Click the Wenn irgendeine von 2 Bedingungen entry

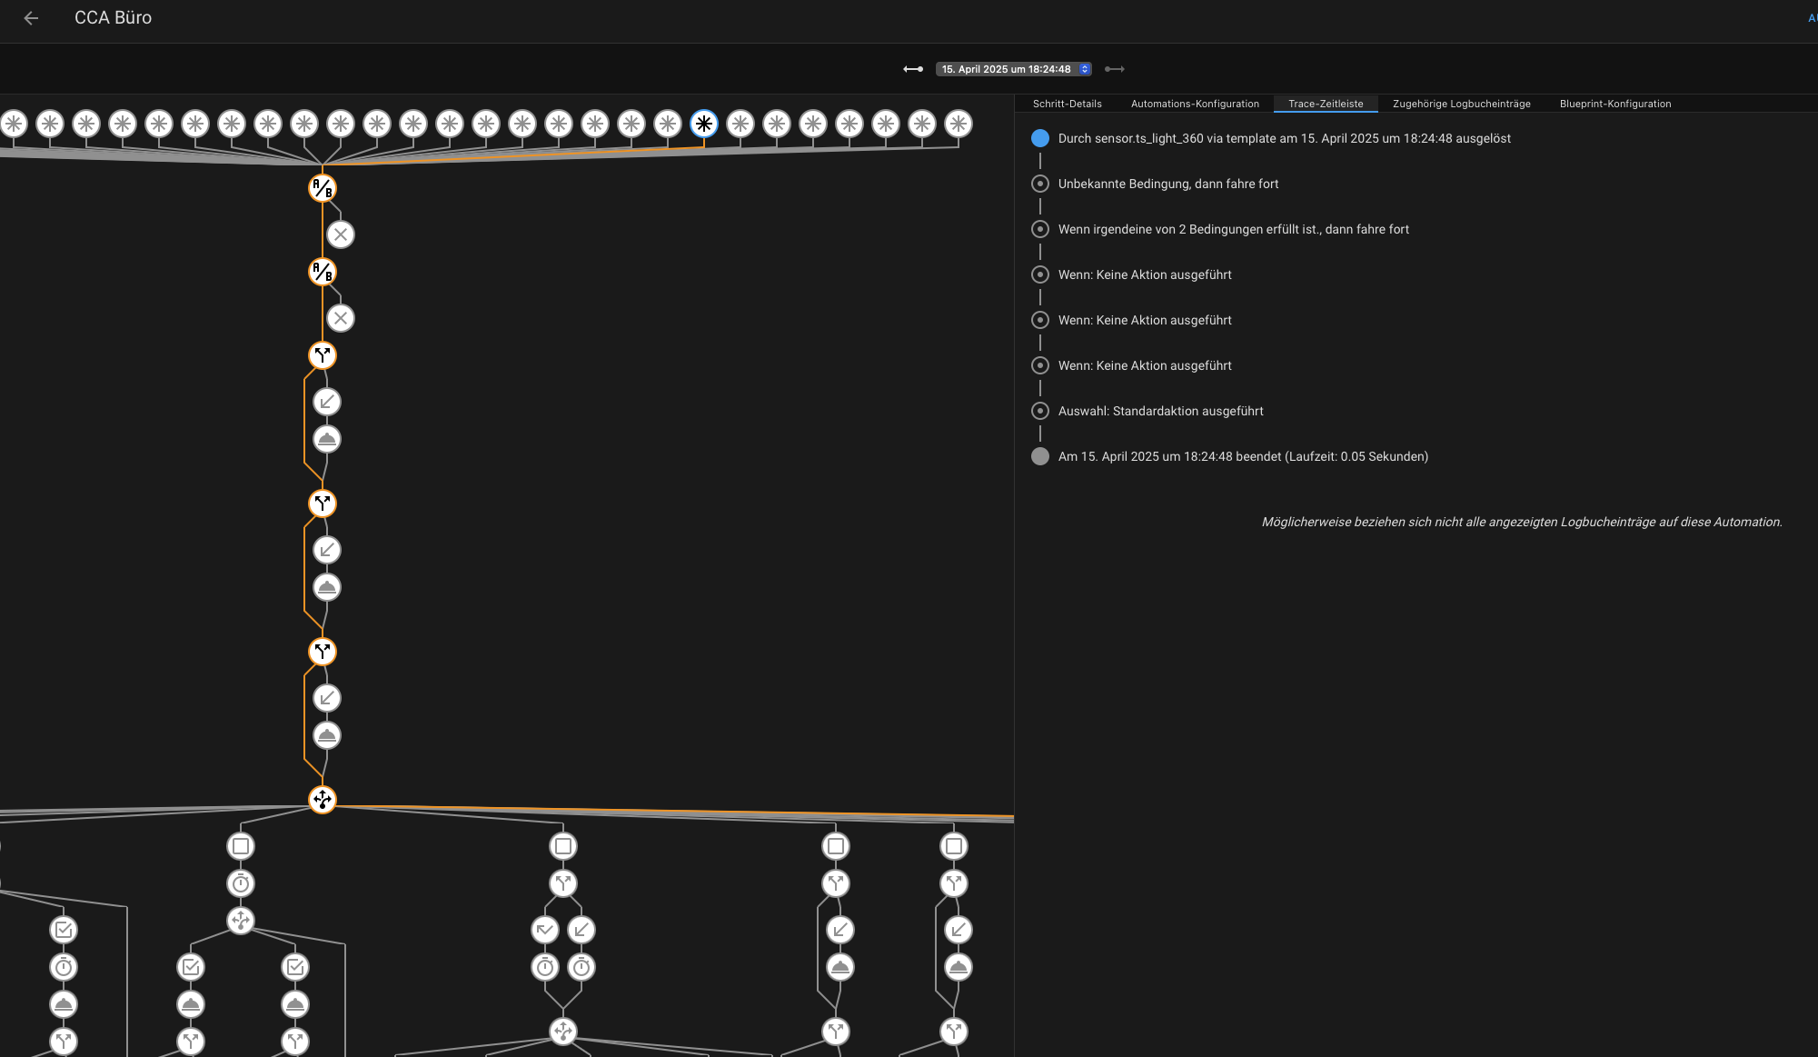coord(1233,229)
